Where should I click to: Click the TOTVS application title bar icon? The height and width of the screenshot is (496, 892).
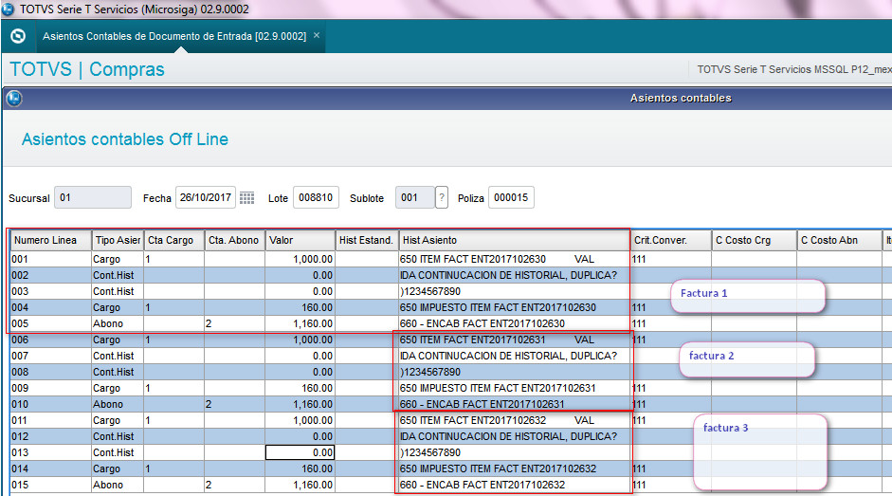click(x=8, y=9)
